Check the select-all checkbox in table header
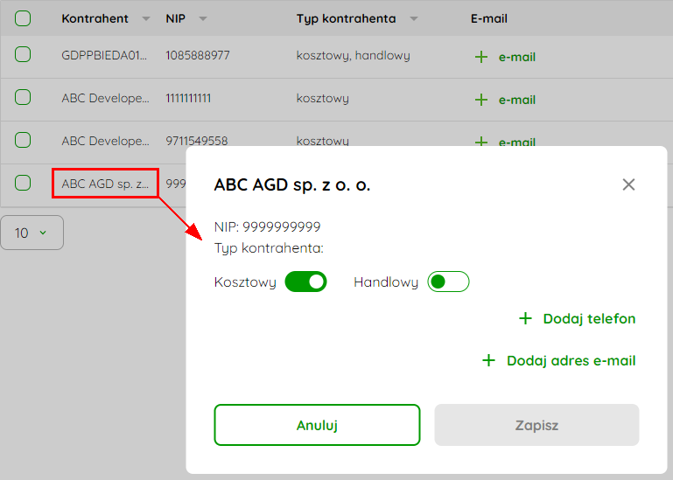This screenshot has height=480, width=673. [23, 18]
